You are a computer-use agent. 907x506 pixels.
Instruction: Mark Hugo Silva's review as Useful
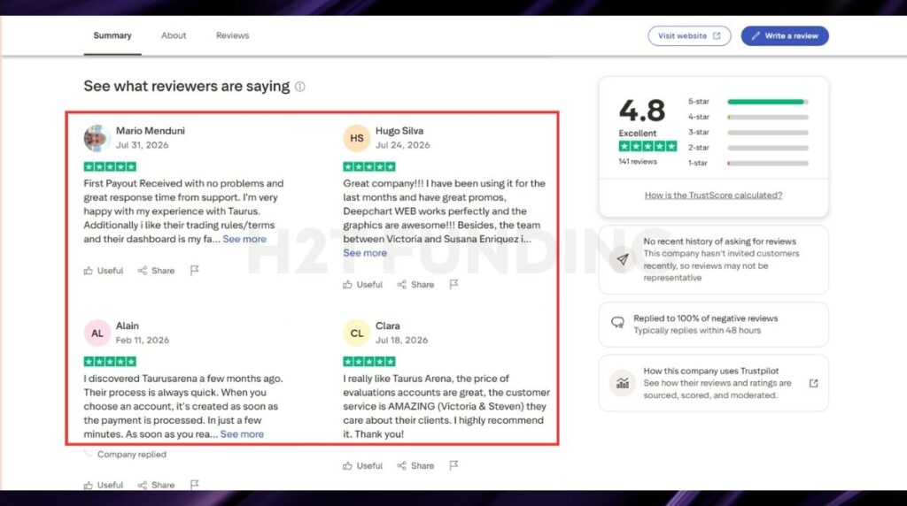click(362, 284)
